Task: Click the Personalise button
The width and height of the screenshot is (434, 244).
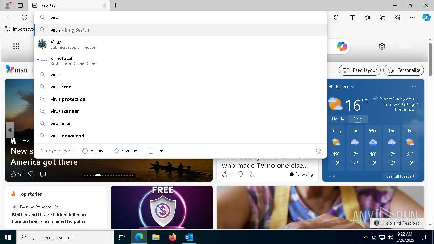Action: tap(404, 70)
